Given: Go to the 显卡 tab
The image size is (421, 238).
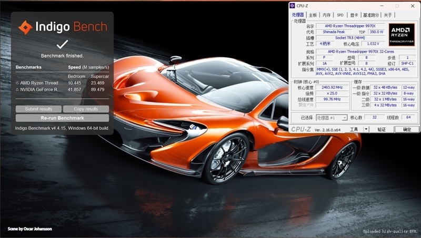Looking at the screenshot, I should [354, 15].
